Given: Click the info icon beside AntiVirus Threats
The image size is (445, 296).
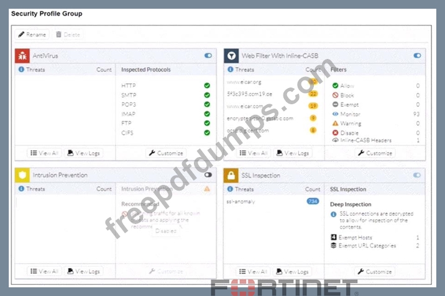Looking at the screenshot, I should point(21,70).
